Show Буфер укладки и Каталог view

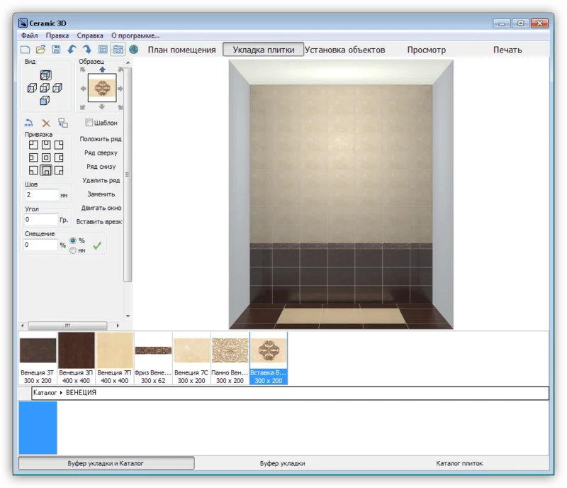click(106, 463)
